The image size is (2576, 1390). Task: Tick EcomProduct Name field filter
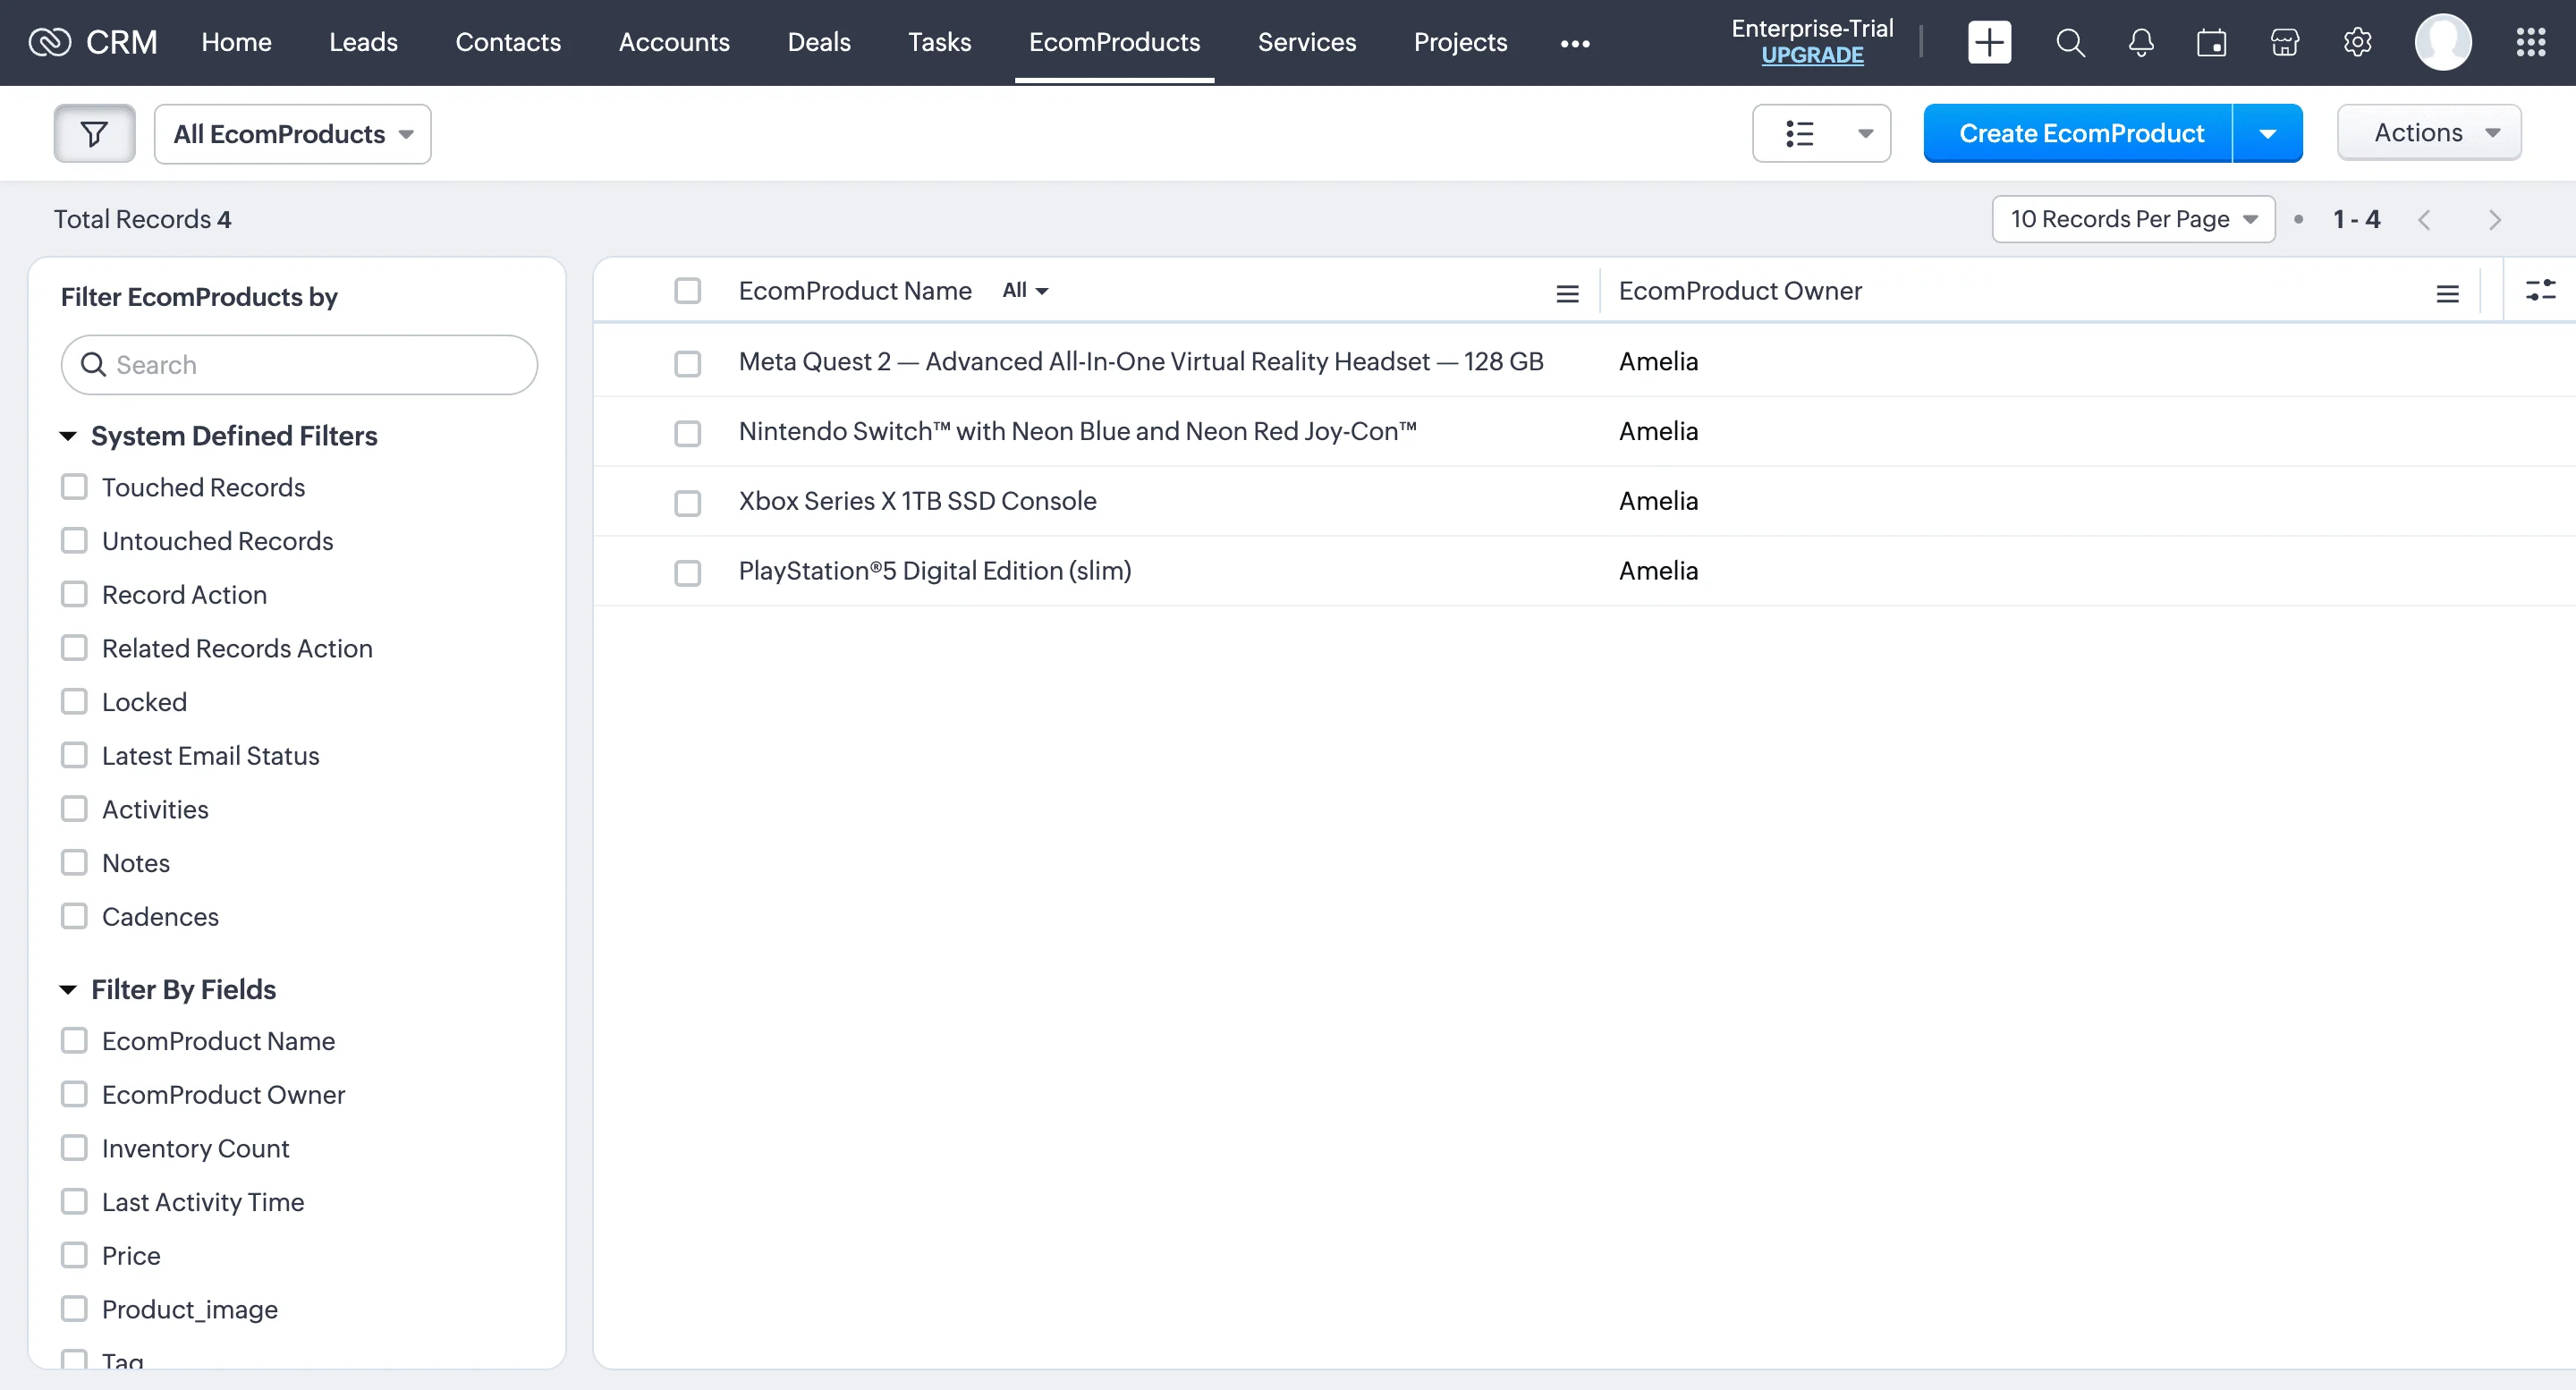click(74, 1041)
